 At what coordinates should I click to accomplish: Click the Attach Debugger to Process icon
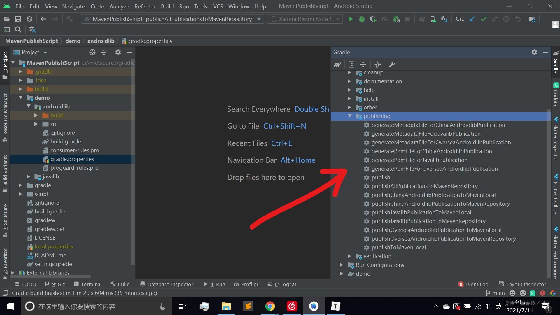[x=396, y=19]
